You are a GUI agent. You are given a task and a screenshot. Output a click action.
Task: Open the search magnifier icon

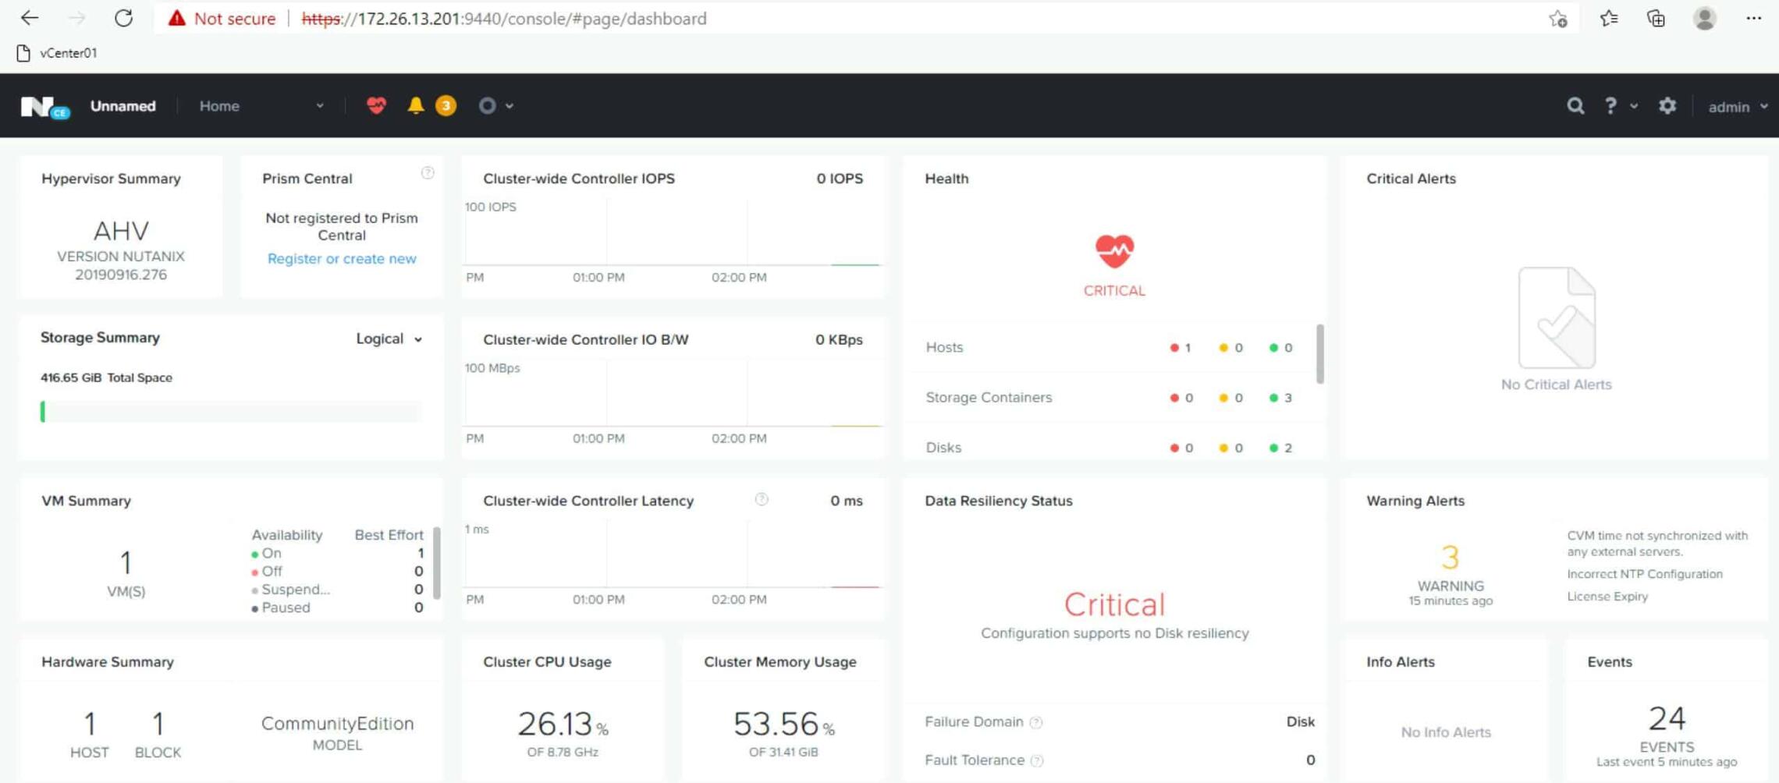(x=1575, y=106)
